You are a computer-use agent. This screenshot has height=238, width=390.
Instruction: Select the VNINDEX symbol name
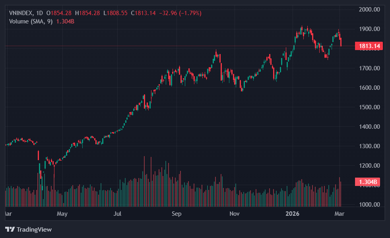click(21, 13)
